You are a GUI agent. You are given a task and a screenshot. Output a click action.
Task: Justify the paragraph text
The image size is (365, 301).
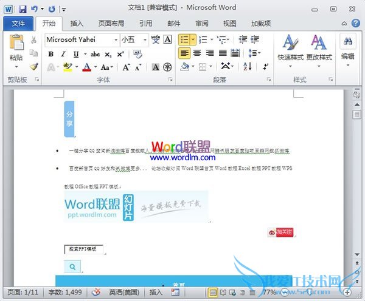click(223, 53)
